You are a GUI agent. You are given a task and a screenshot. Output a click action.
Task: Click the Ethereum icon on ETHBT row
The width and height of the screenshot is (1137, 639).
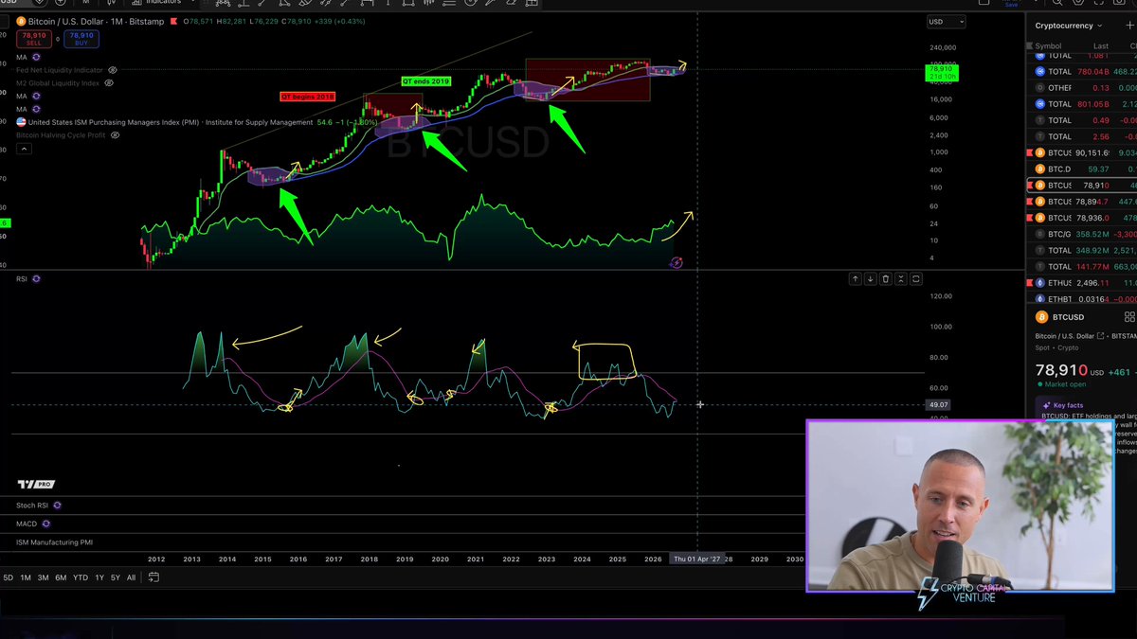click(1040, 299)
